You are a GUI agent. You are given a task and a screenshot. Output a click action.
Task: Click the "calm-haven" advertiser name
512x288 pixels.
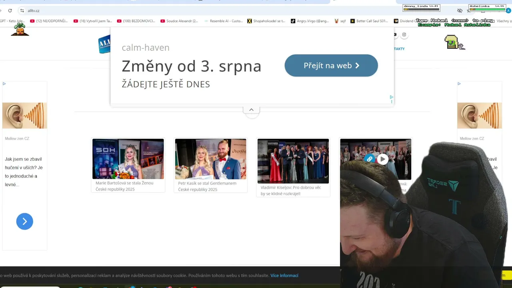[146, 48]
